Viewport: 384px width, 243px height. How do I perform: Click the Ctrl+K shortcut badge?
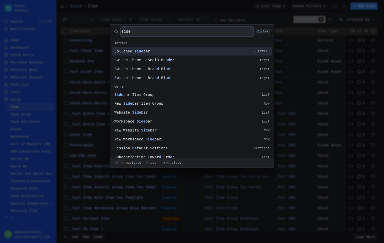(x=263, y=31)
